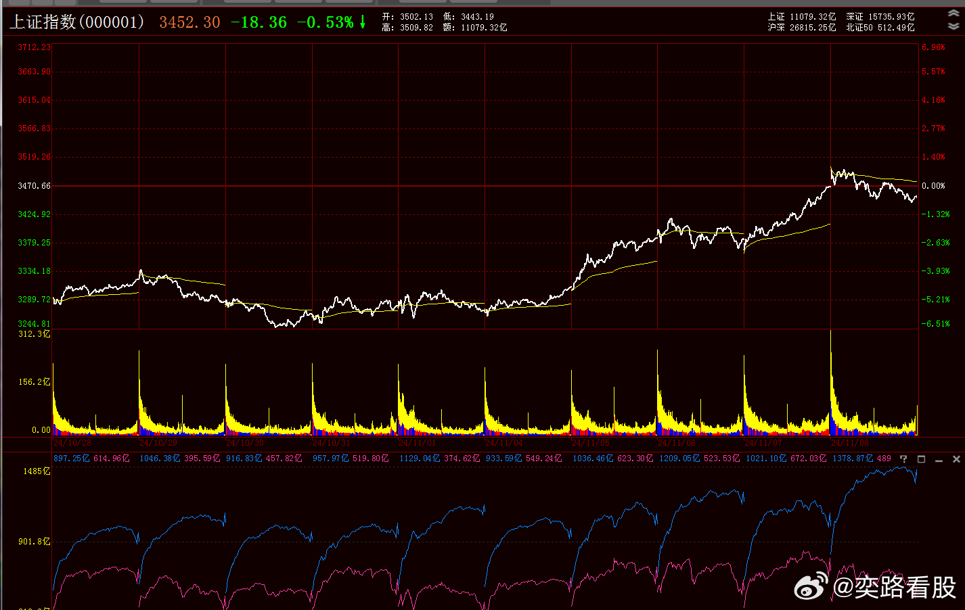Click the previous close label 3470.66
Viewport: 965px width, 610px height.
tap(34, 186)
